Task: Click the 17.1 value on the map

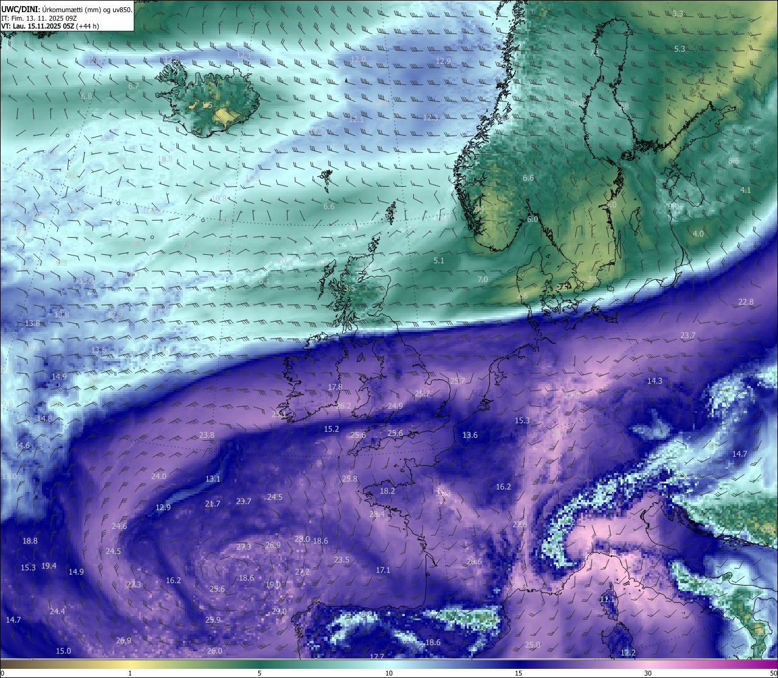Action: coord(383,570)
